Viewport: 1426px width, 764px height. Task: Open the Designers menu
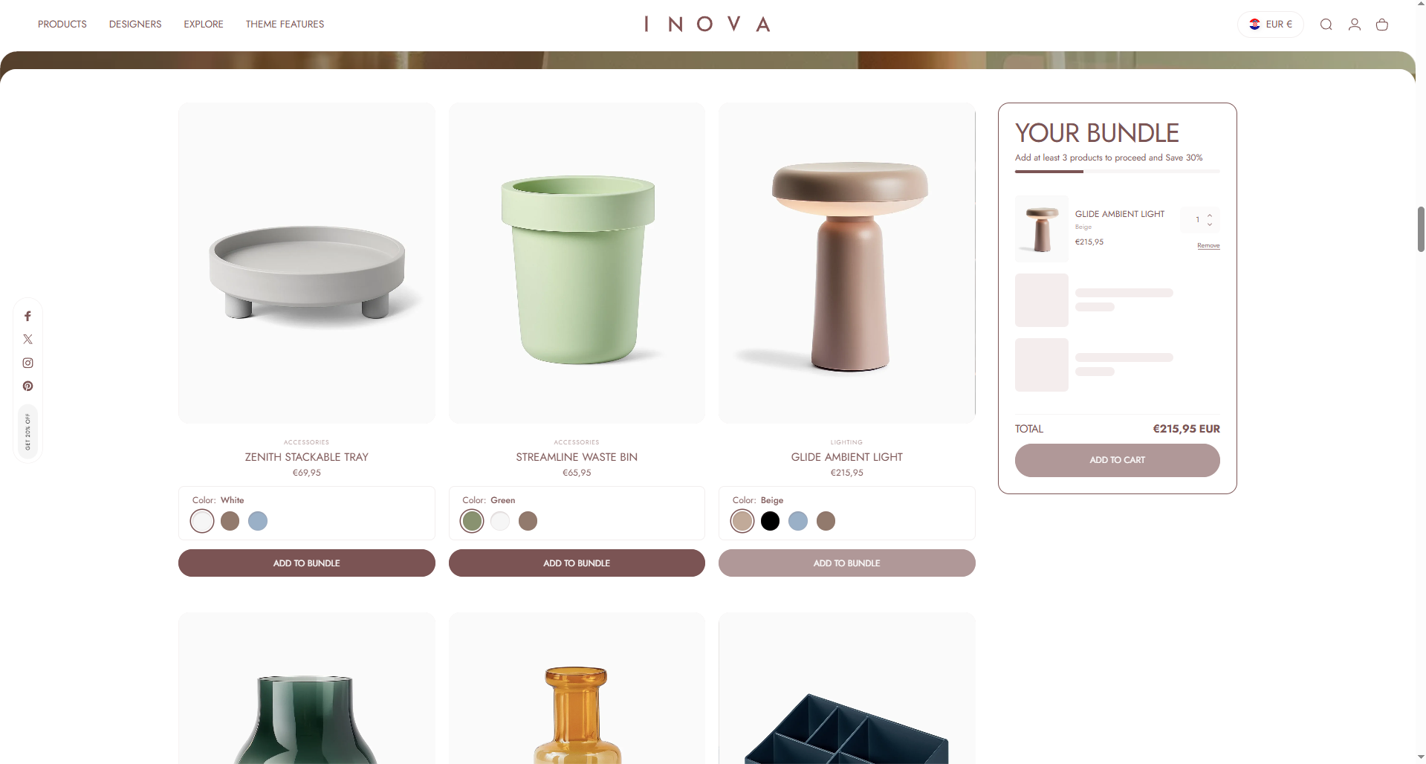click(x=135, y=25)
